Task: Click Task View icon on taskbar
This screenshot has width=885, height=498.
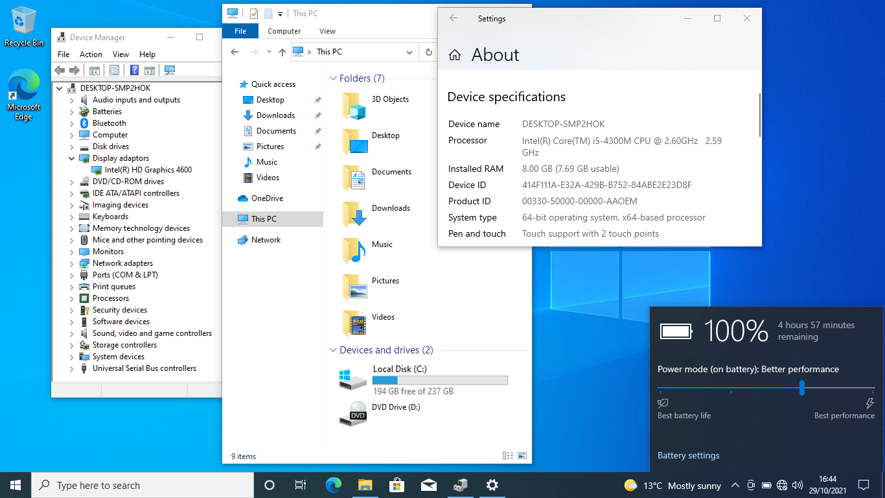Action: pos(301,485)
